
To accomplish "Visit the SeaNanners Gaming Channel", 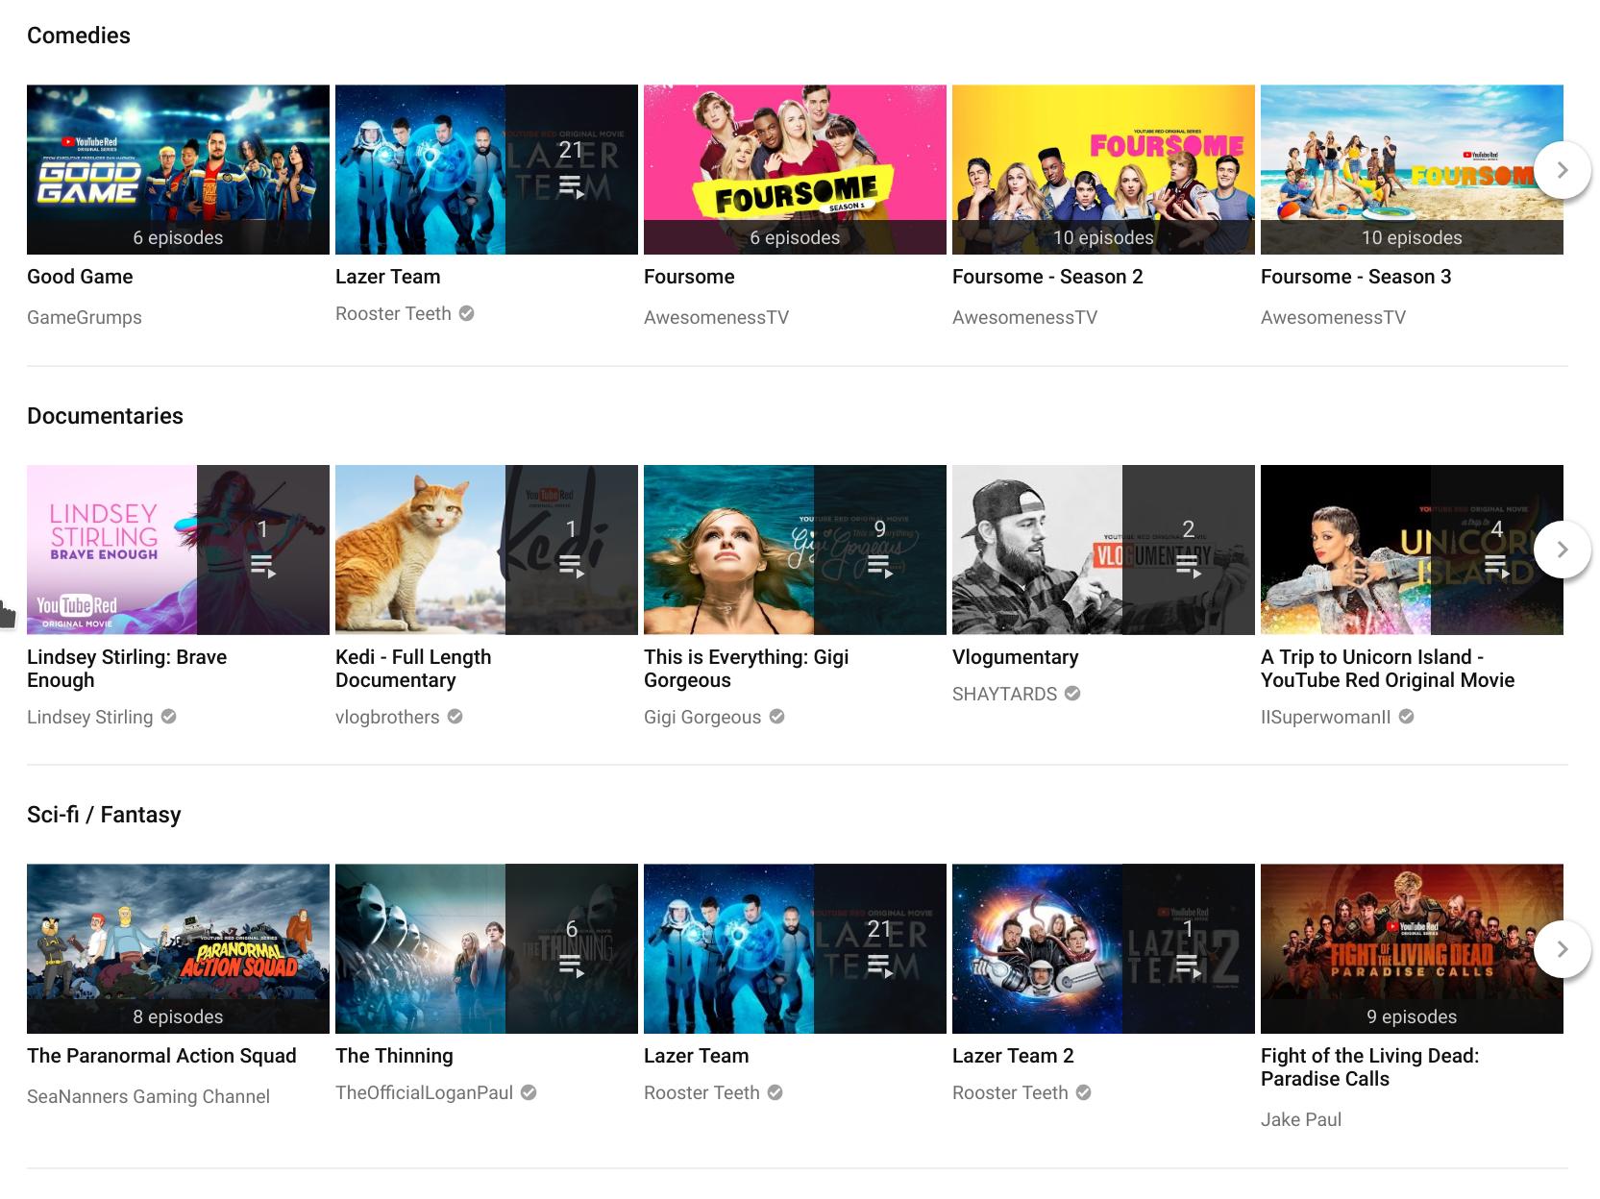I will point(148,1096).
